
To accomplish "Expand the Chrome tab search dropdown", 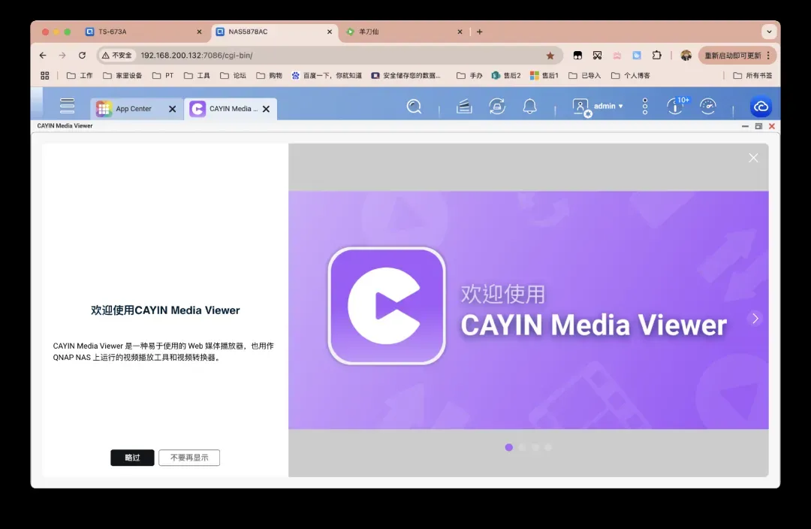I will tap(768, 32).
